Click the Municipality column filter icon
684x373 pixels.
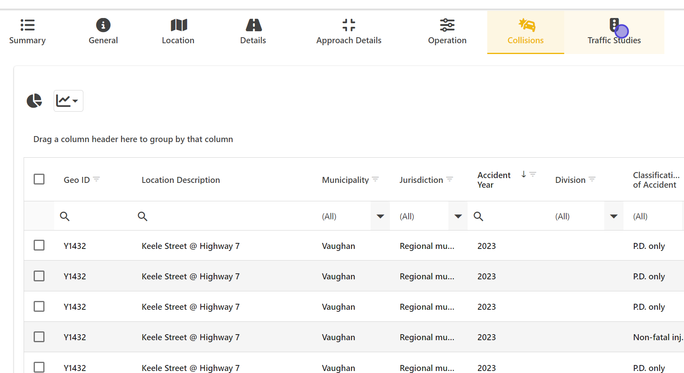pos(375,179)
